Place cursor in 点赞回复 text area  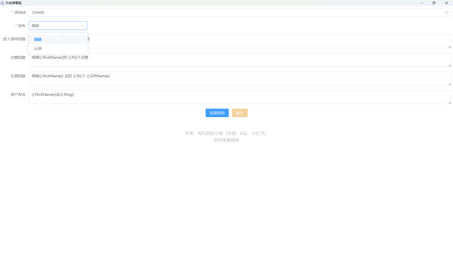click(x=240, y=60)
